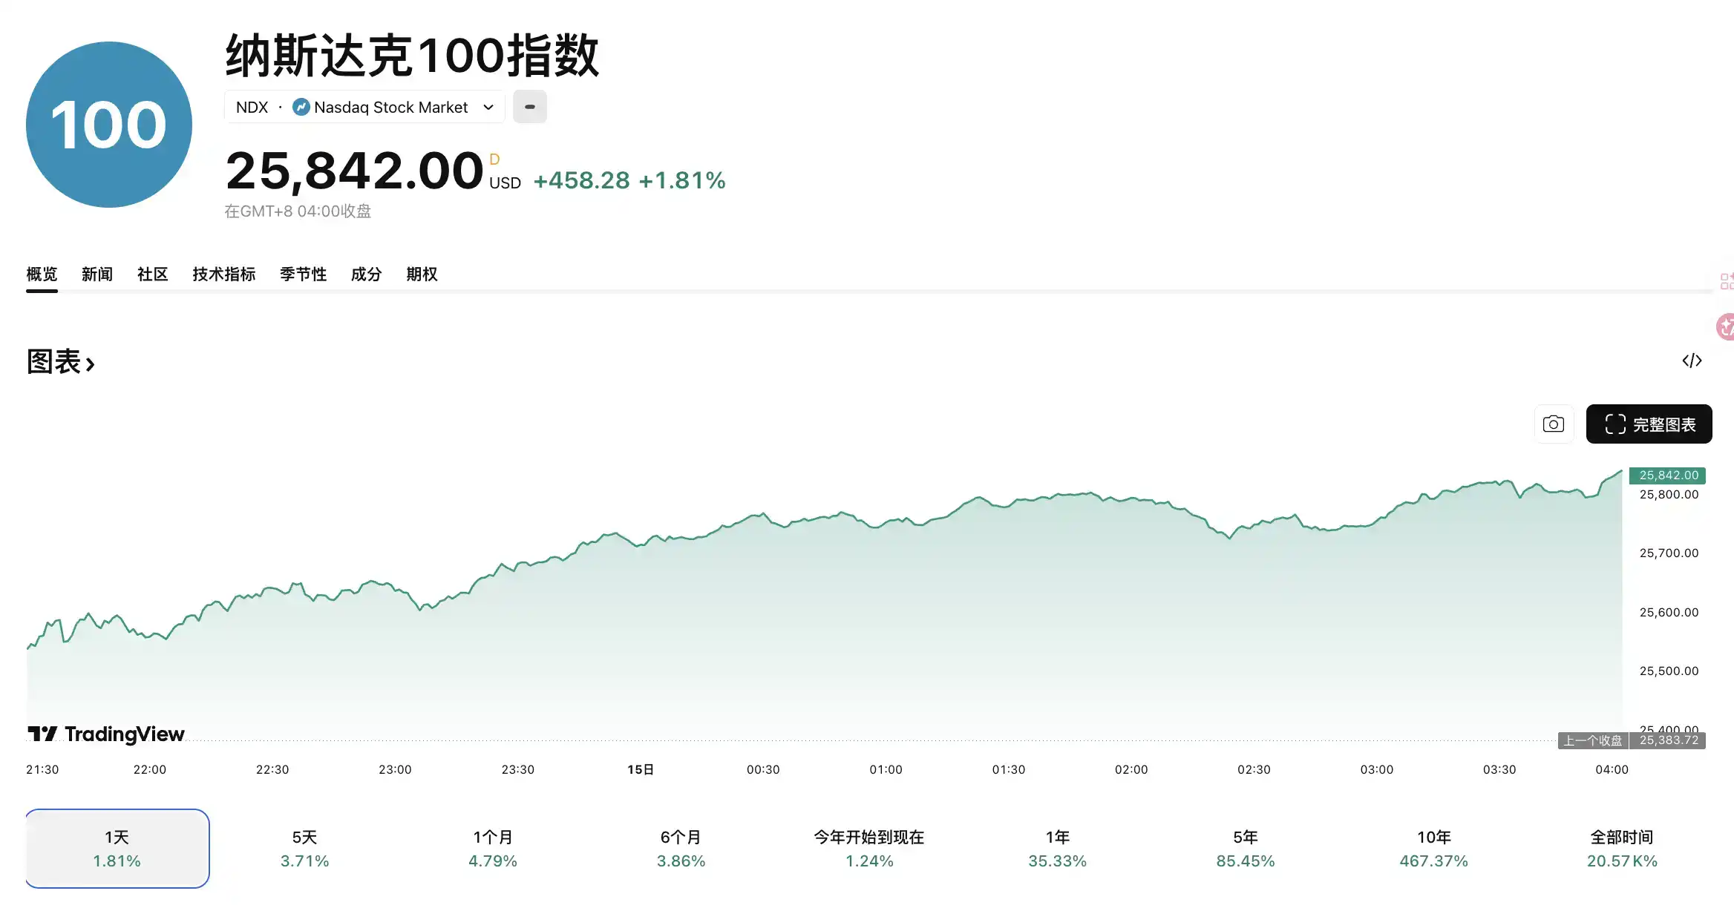This screenshot has width=1734, height=908.
Task: Click the Nasdaq Stock Market exchange logo
Action: (300, 107)
